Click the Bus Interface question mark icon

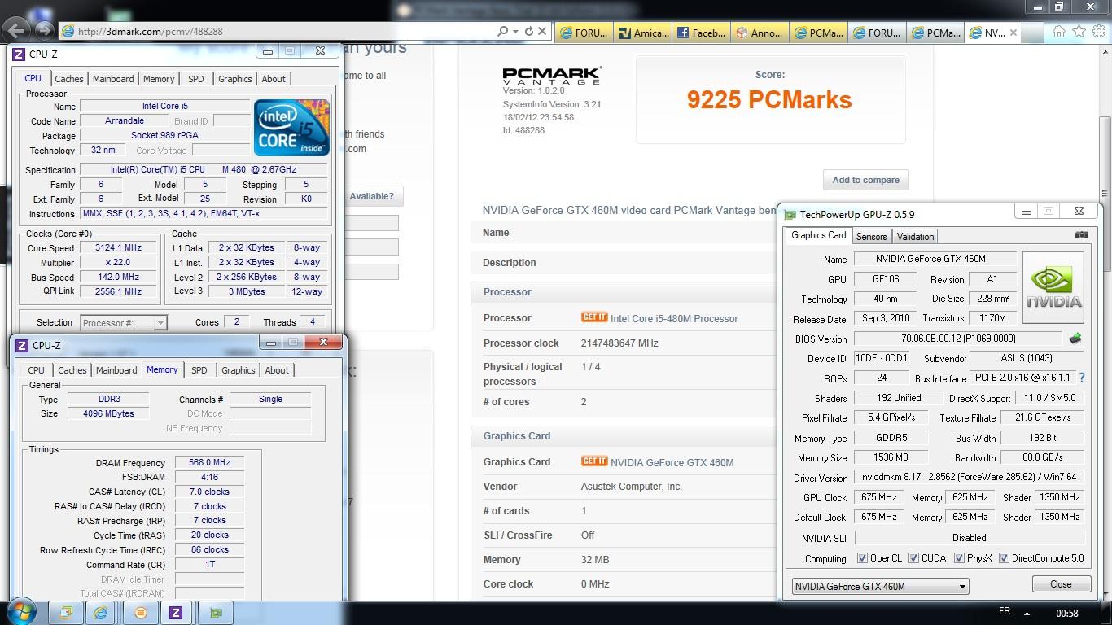(x=1082, y=378)
